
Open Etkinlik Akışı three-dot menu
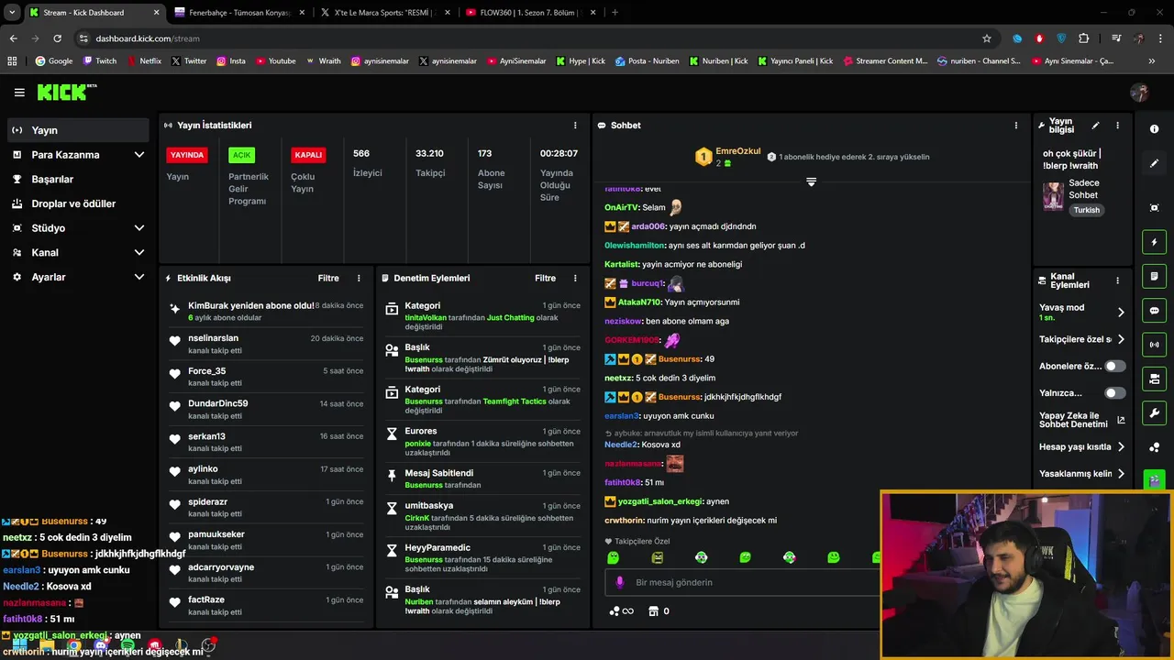[x=359, y=278]
